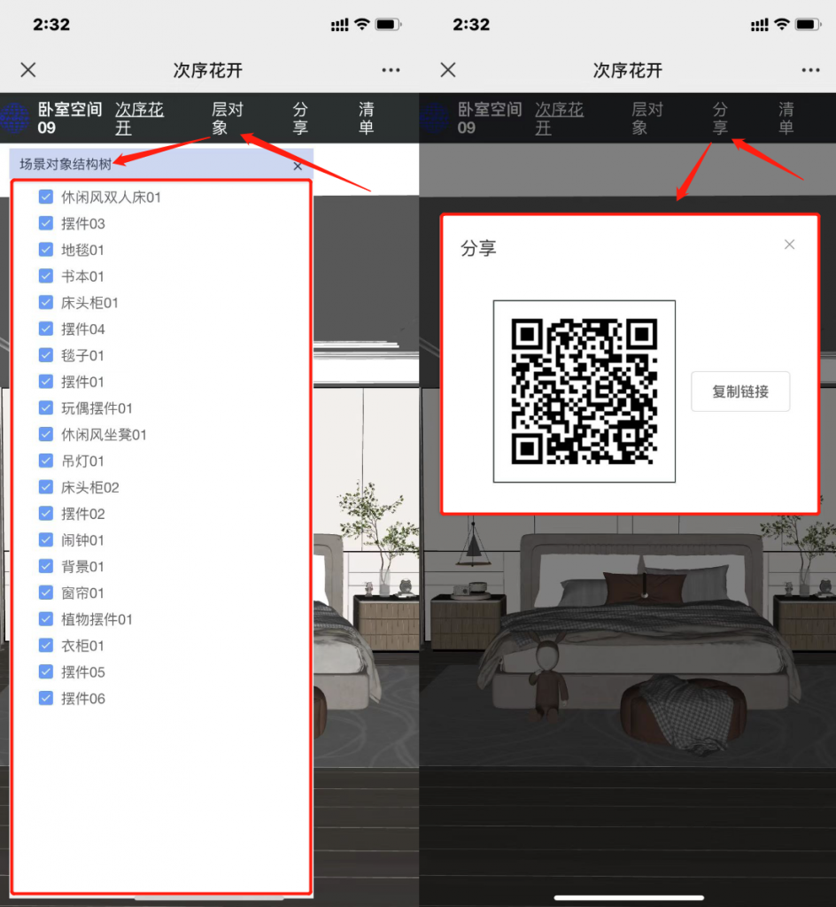Toggle the 背景01 checkbox
Screen dimensions: 836x907
tap(46, 566)
